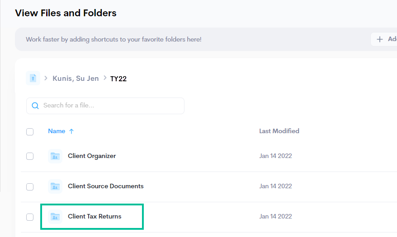Click the sort ascending arrow beside Name
The height and width of the screenshot is (237, 397).
click(71, 131)
